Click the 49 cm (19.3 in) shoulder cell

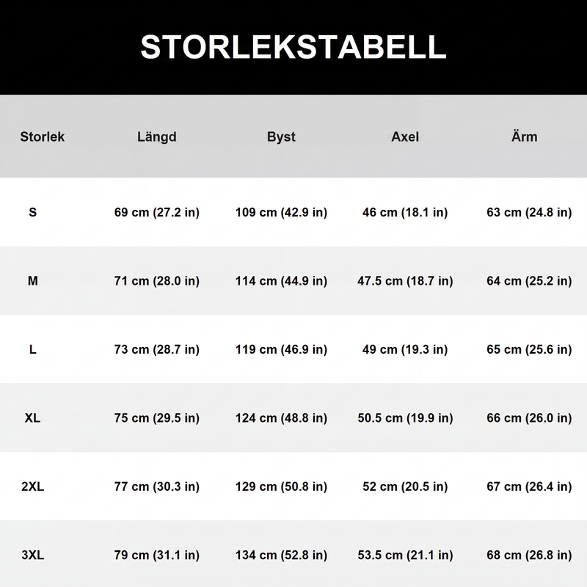pos(405,349)
